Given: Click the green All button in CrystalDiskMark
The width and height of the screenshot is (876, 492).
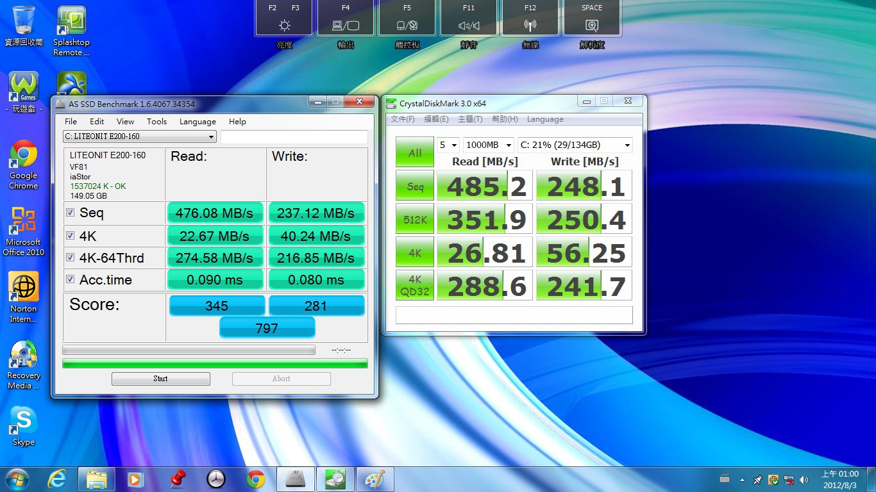Looking at the screenshot, I should 415,152.
